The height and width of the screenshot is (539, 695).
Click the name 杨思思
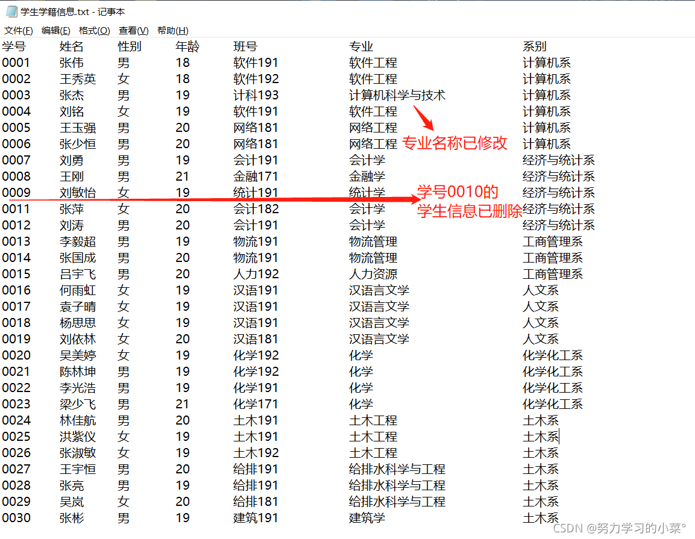[x=78, y=323]
